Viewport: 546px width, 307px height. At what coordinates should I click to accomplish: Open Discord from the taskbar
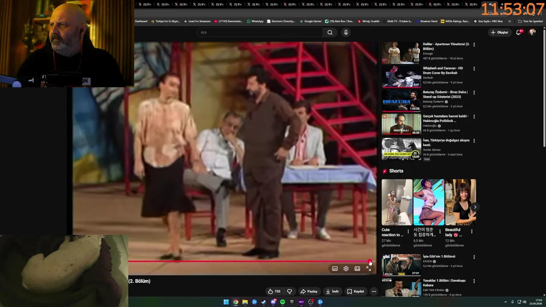coord(273,302)
